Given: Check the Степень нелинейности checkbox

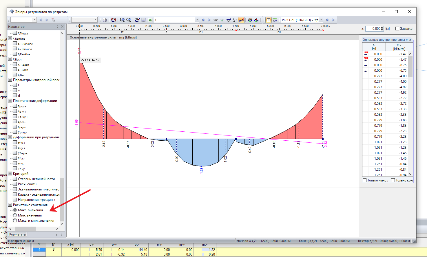Looking at the screenshot, I should pyautogui.click(x=15, y=179).
